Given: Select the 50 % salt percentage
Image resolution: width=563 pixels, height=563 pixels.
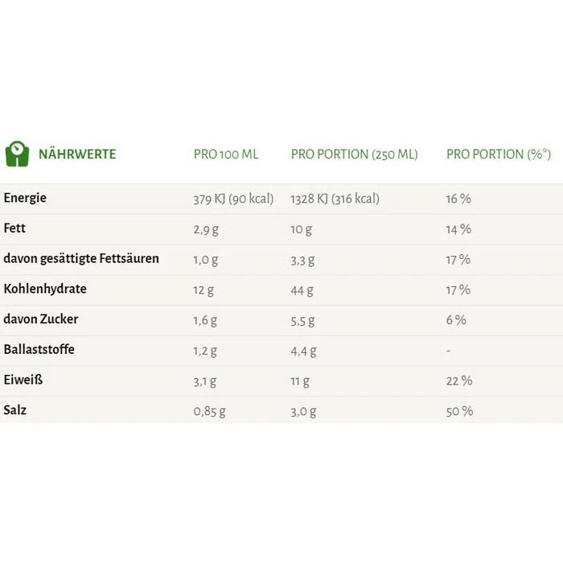Looking at the screenshot, I should pyautogui.click(x=459, y=411).
